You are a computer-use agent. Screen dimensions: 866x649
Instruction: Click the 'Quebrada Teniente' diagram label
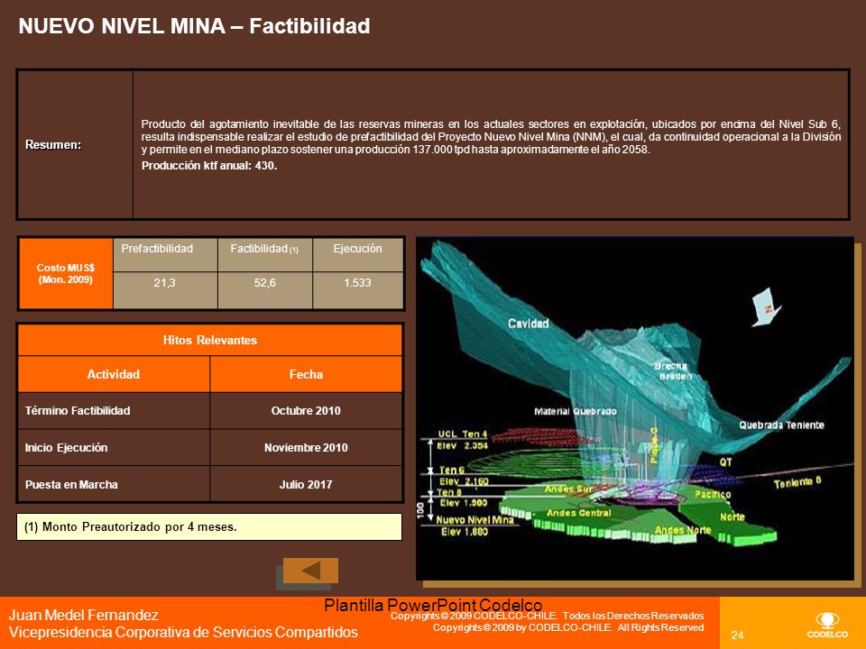pos(781,425)
